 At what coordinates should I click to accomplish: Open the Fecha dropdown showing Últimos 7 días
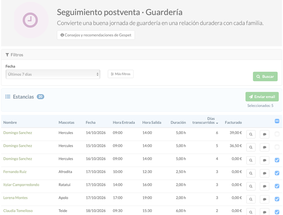(x=53, y=74)
